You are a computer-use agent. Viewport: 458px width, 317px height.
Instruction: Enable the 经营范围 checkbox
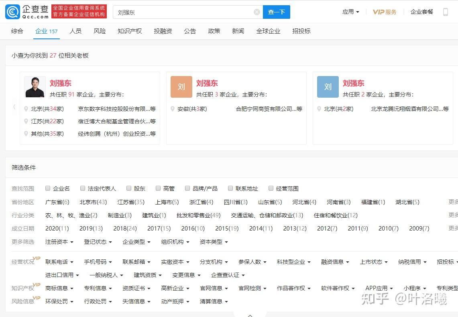(x=271, y=188)
